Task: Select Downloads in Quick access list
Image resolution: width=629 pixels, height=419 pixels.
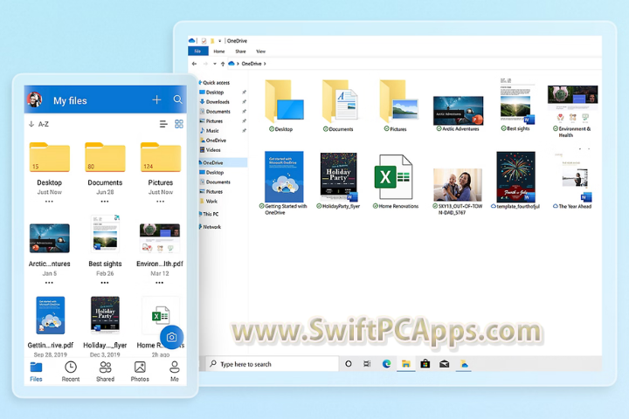Action: (x=218, y=102)
